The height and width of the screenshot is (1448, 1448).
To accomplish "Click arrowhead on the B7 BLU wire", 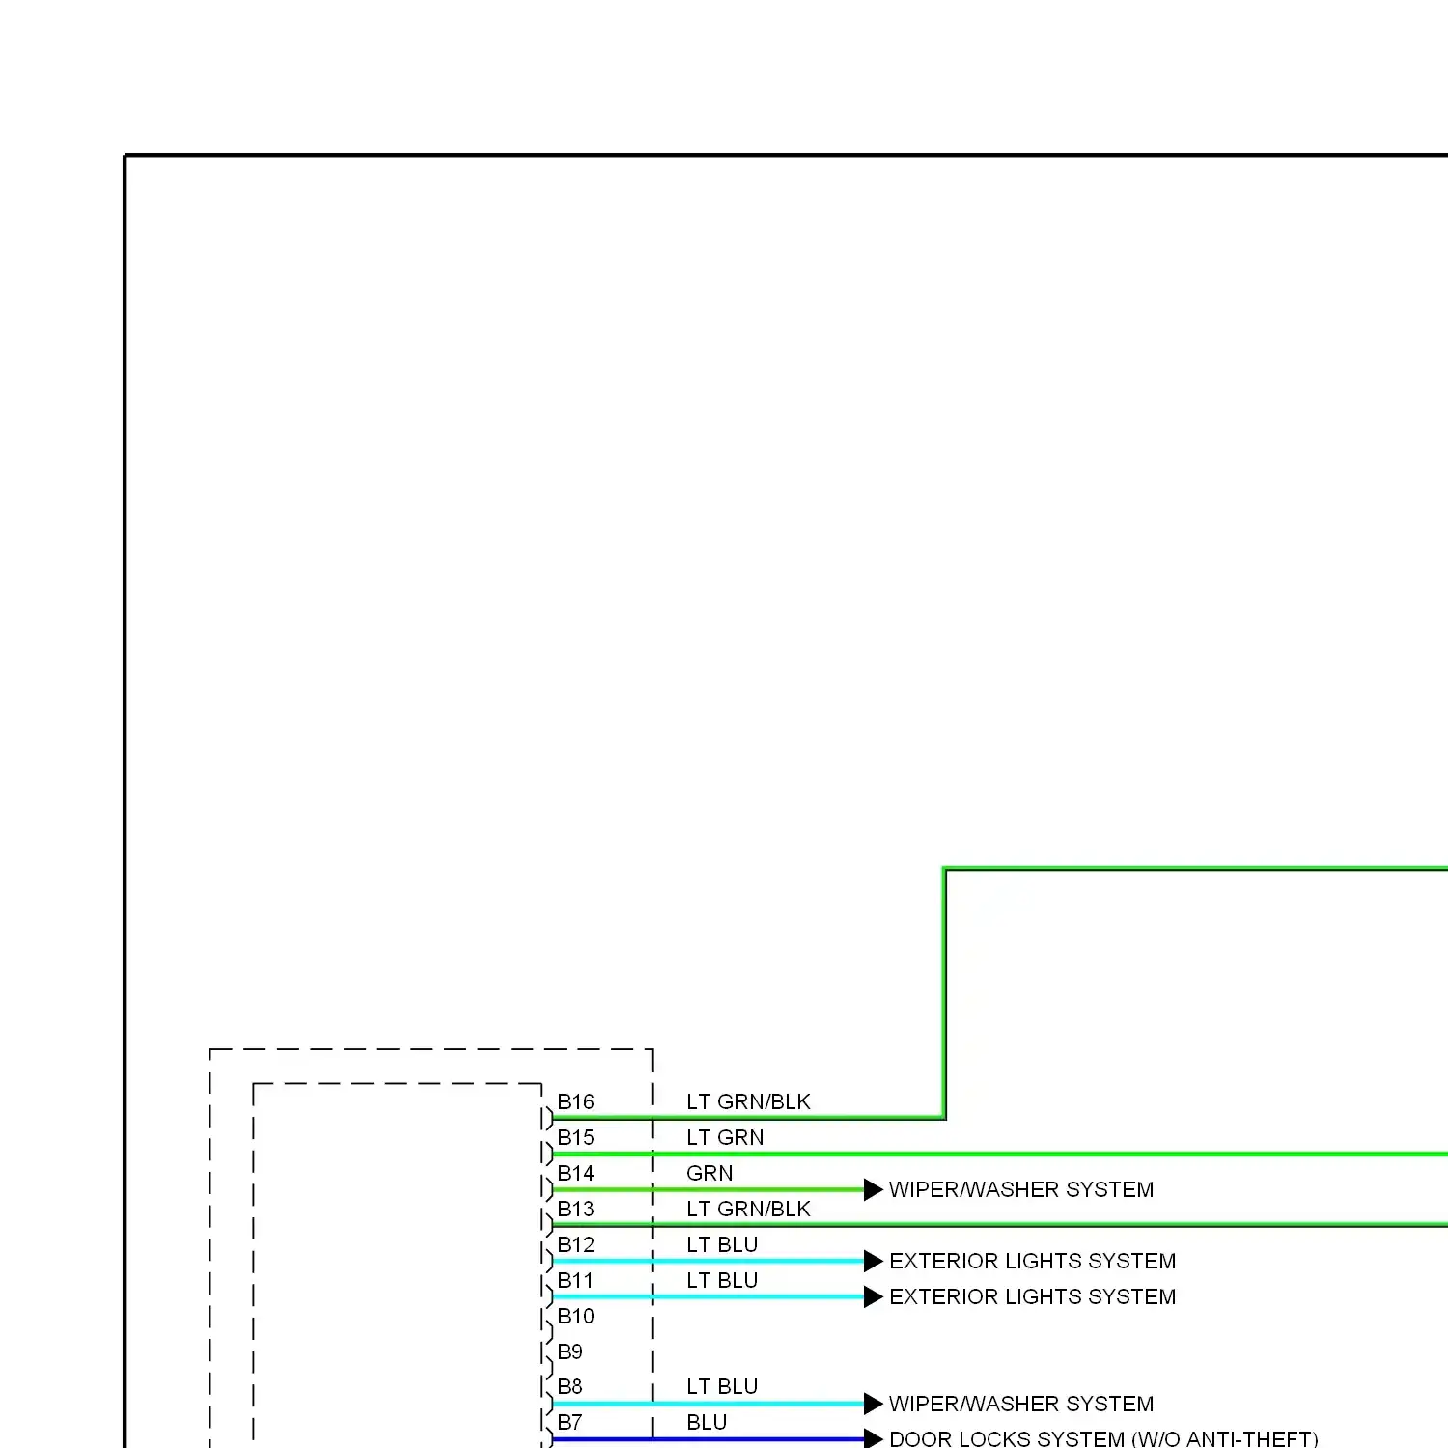I will (874, 1438).
